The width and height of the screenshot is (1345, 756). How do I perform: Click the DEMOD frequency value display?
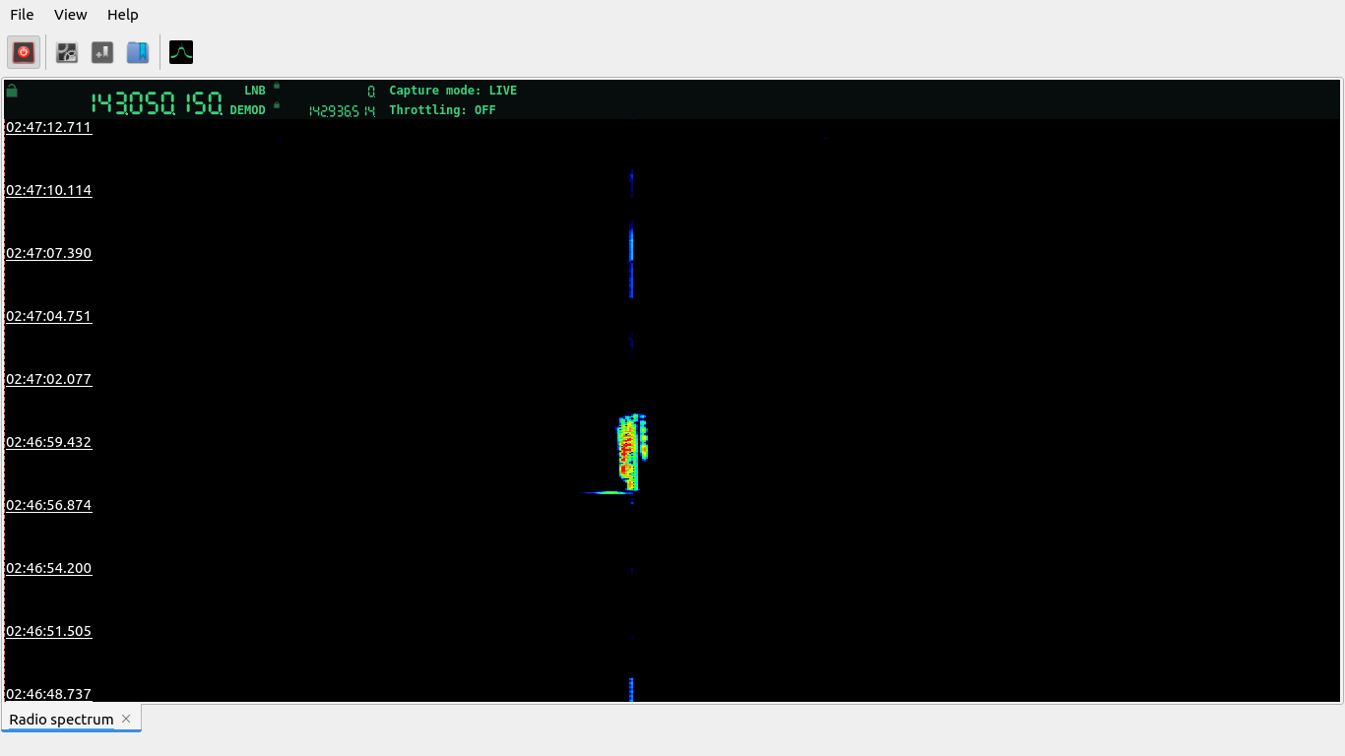[342, 111]
